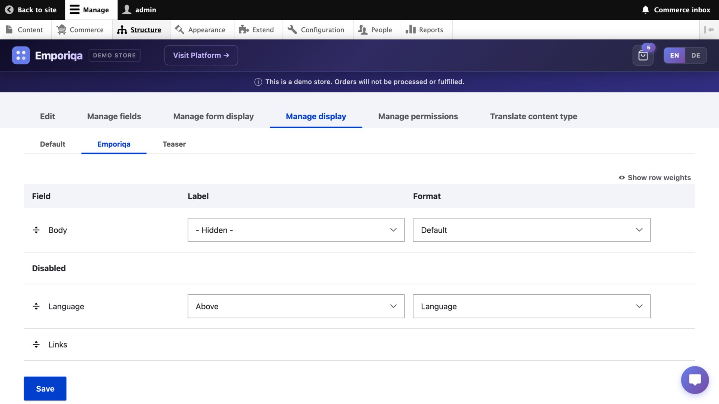Change the Language label dropdown from Above
Image resolution: width=719 pixels, height=404 pixels.
[296, 306]
